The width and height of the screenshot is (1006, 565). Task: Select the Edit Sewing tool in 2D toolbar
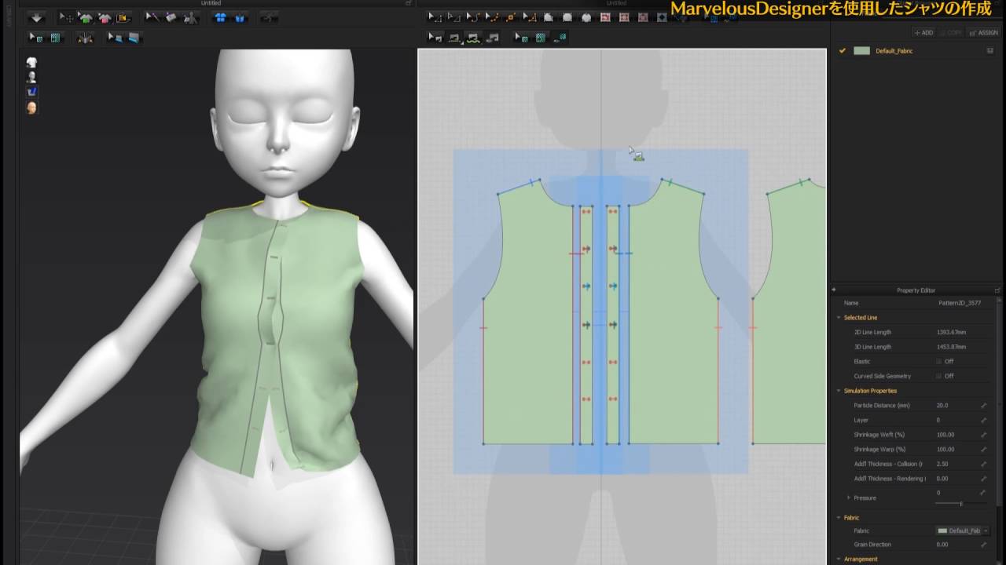click(x=435, y=37)
